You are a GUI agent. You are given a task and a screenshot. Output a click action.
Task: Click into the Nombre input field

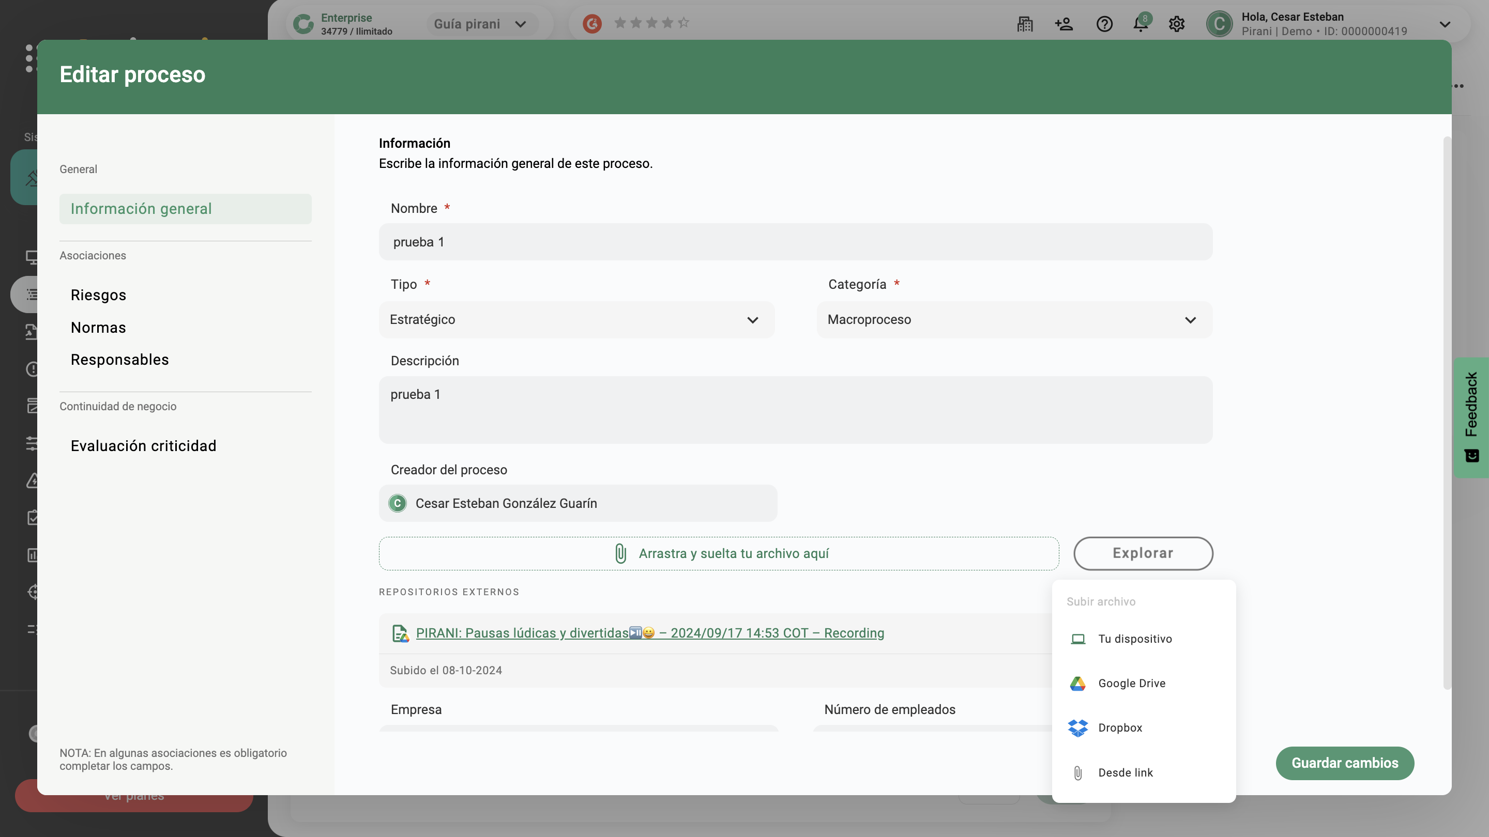[x=795, y=242]
